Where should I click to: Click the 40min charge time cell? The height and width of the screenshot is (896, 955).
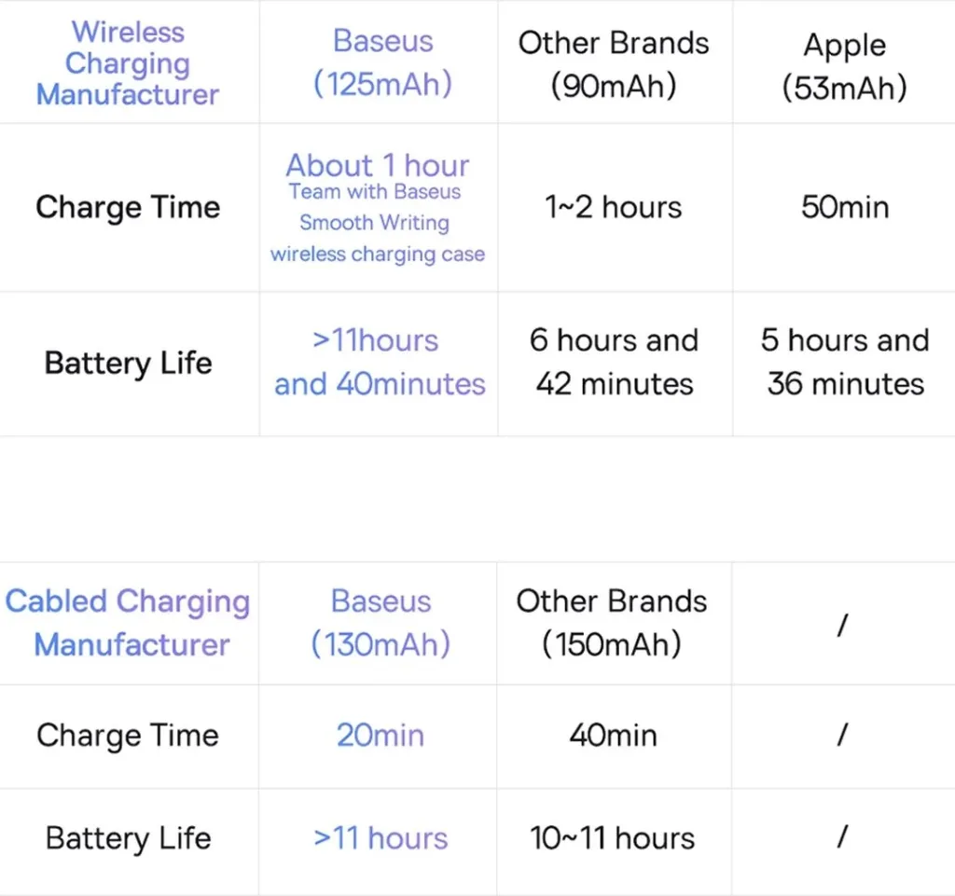click(x=614, y=736)
